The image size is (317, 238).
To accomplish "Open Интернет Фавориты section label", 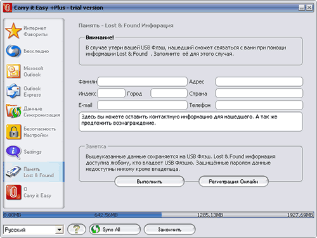I will (x=36, y=31).
